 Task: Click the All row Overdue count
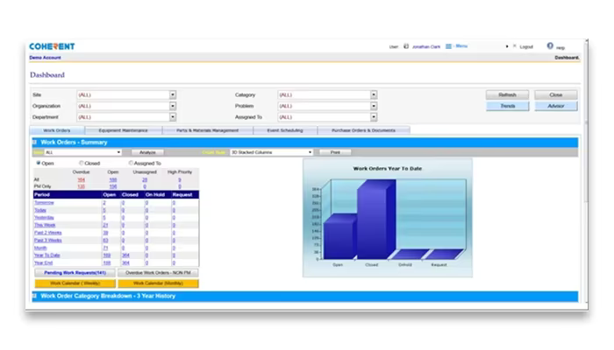81,179
